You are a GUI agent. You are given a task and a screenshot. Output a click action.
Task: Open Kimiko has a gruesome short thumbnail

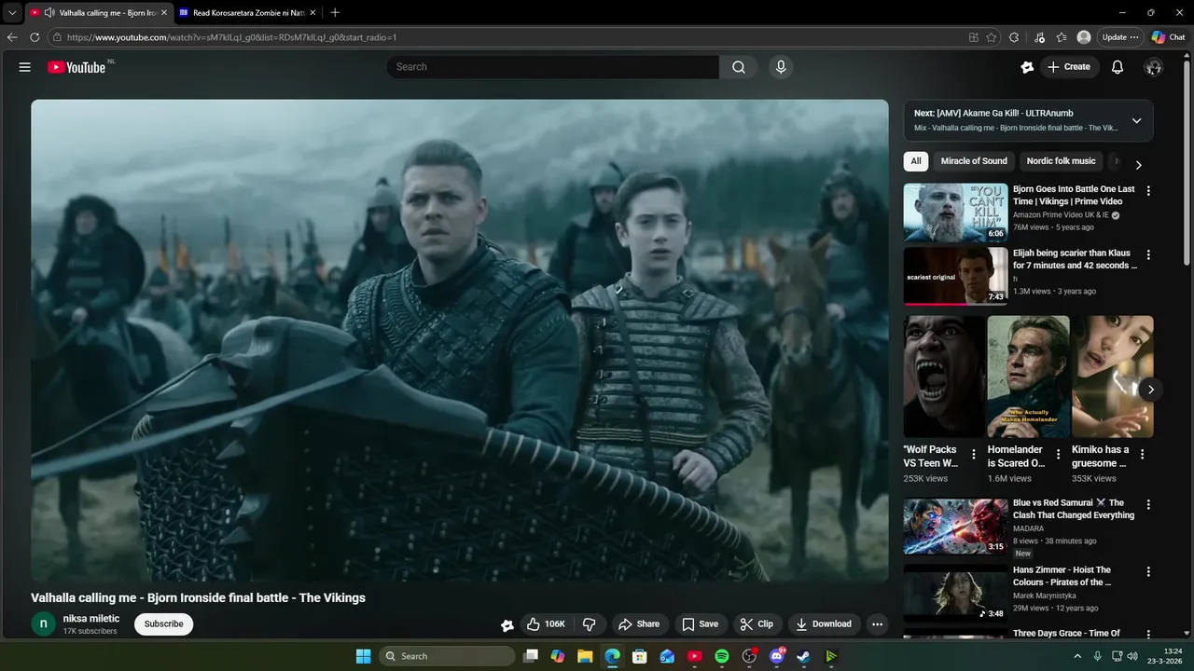1113,377
